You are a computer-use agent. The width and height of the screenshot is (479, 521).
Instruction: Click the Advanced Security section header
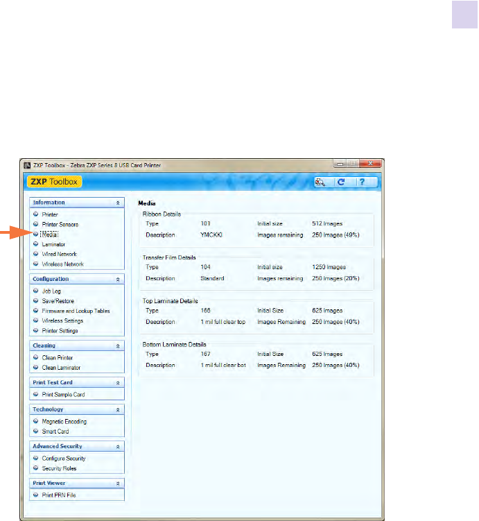(77, 446)
